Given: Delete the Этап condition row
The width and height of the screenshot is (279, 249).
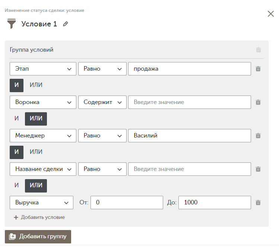Looking at the screenshot, I should (x=258, y=69).
